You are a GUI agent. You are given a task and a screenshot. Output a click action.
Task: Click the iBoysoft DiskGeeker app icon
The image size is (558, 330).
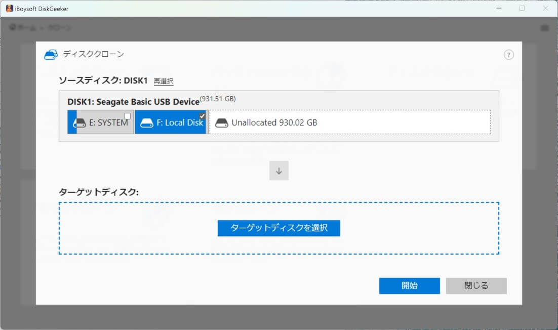(9, 9)
